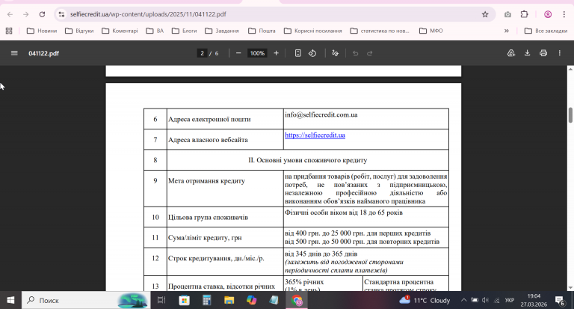Open Chrome icon on taskbar
The image size is (574, 309).
pyautogui.click(x=297, y=300)
